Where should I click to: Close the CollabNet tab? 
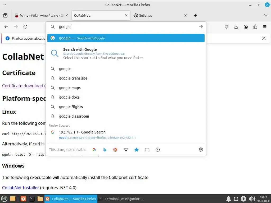tap(126, 15)
